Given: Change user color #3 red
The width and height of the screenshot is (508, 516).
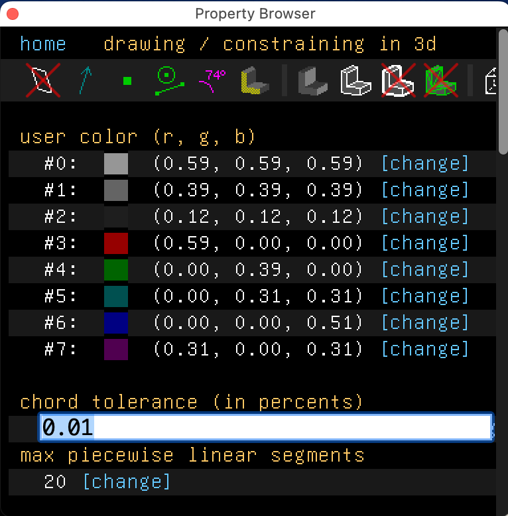Looking at the screenshot, I should point(425,243).
